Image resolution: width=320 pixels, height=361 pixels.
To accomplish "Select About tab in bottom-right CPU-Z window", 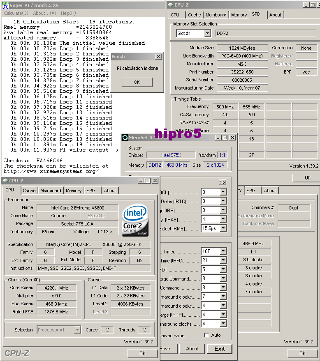I will [x=270, y=191].
